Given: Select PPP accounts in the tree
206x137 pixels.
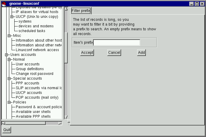Looking at the screenshot, I should click(x=27, y=83).
